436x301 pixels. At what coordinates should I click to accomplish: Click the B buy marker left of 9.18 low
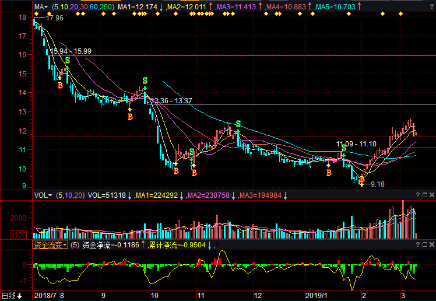click(362, 179)
